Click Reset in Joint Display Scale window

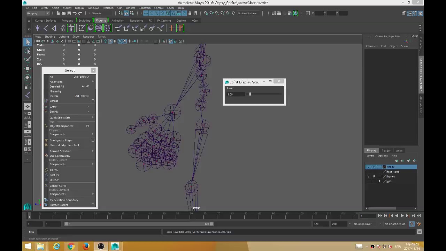pyautogui.click(x=230, y=88)
